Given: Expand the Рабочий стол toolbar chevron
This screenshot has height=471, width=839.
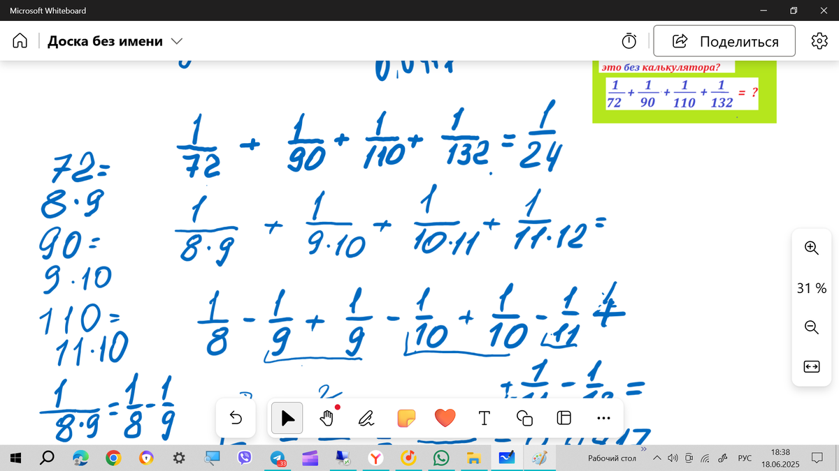Looking at the screenshot, I should [644, 449].
